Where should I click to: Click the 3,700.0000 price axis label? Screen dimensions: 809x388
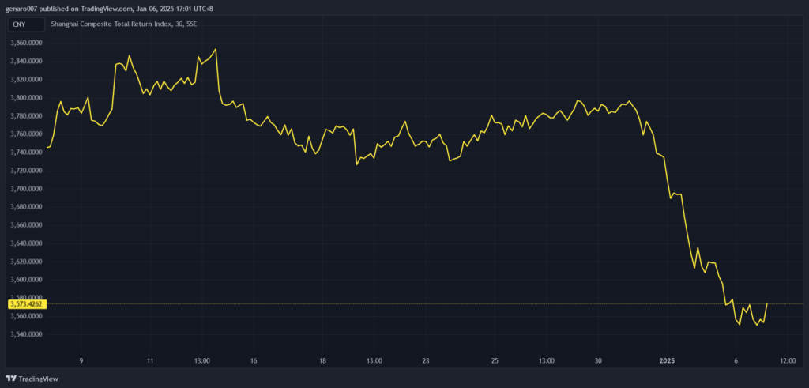coord(28,189)
